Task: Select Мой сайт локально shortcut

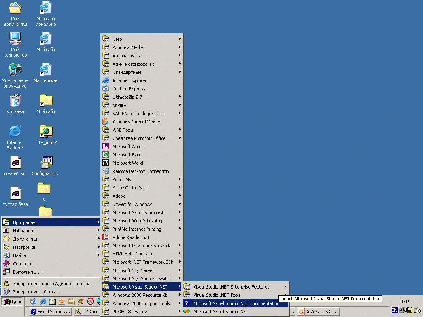Action: [x=46, y=14]
